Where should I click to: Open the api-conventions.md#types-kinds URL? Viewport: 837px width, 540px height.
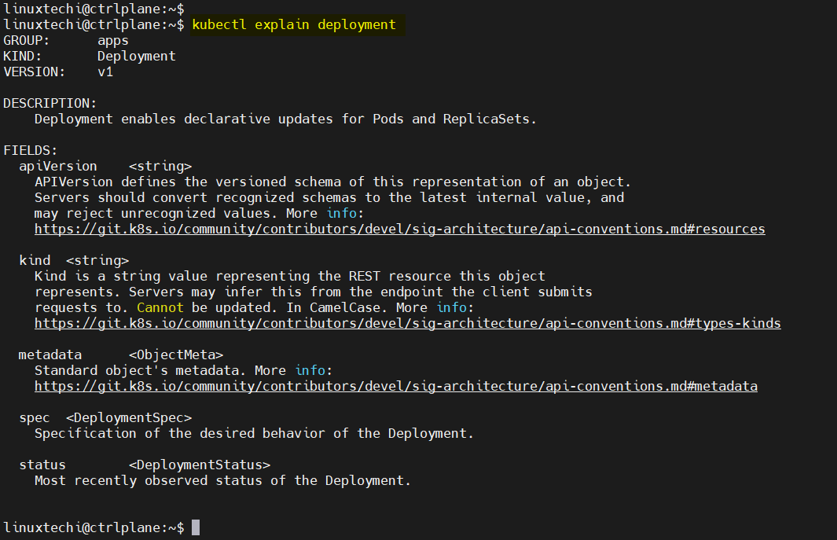pos(408,324)
